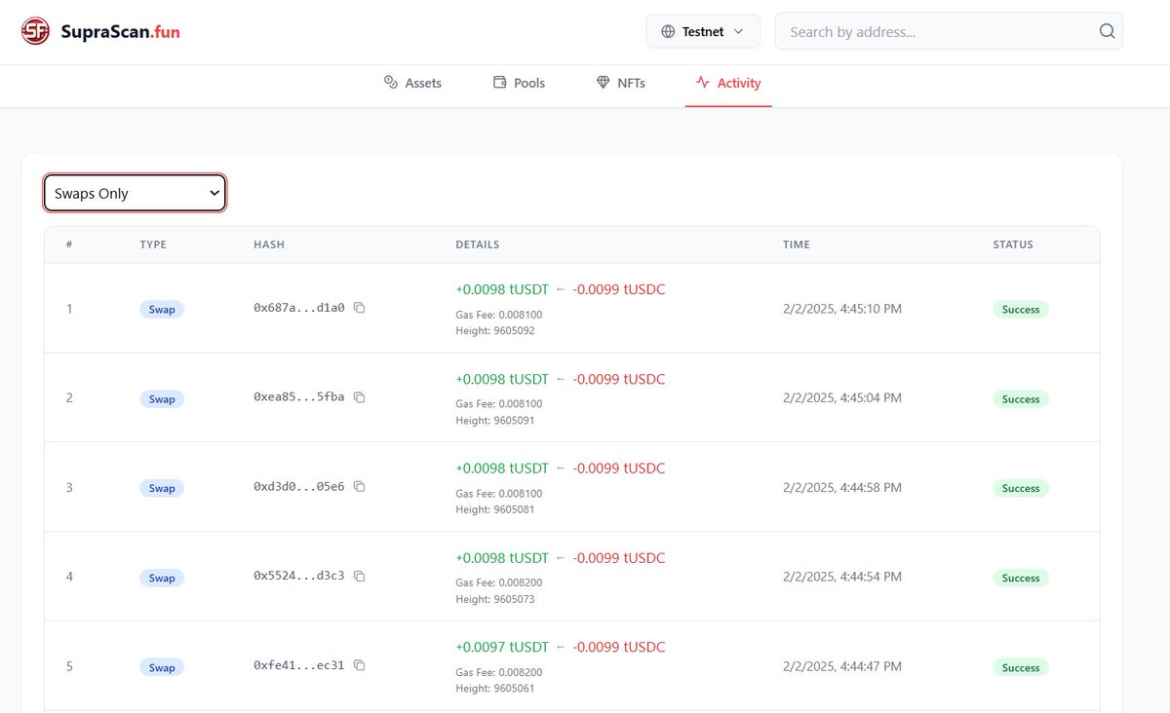Open transaction hash 0x5524...d3c3
1170x713 pixels.
299,577
